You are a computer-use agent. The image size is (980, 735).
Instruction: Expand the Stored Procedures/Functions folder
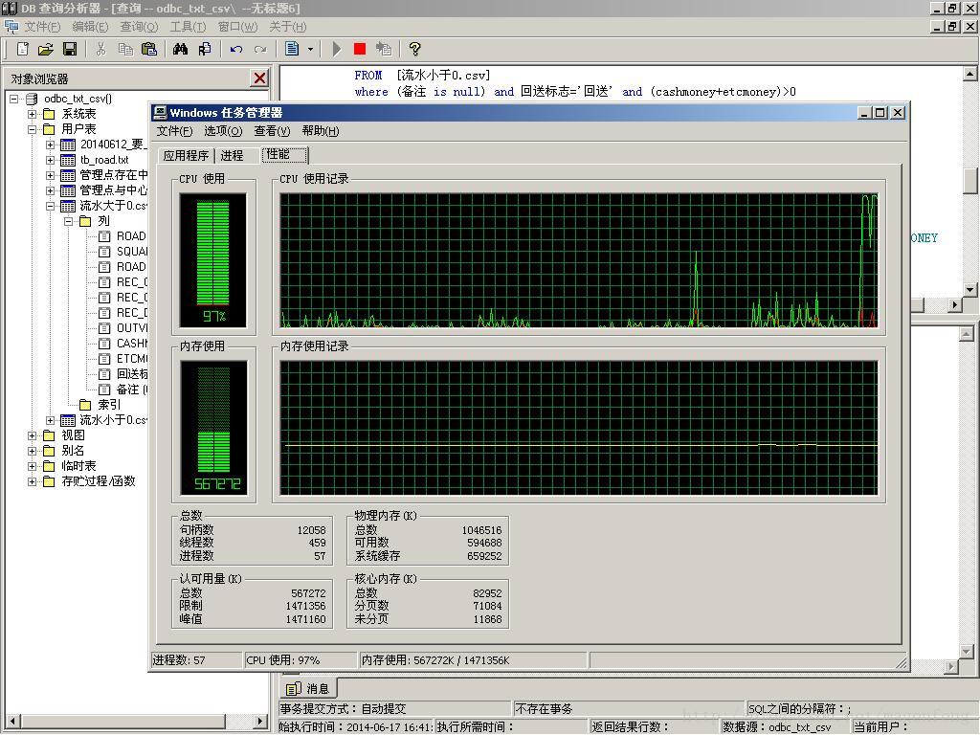[32, 481]
